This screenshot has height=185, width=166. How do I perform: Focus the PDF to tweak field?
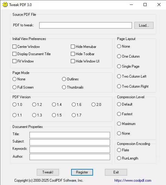point(85,25)
